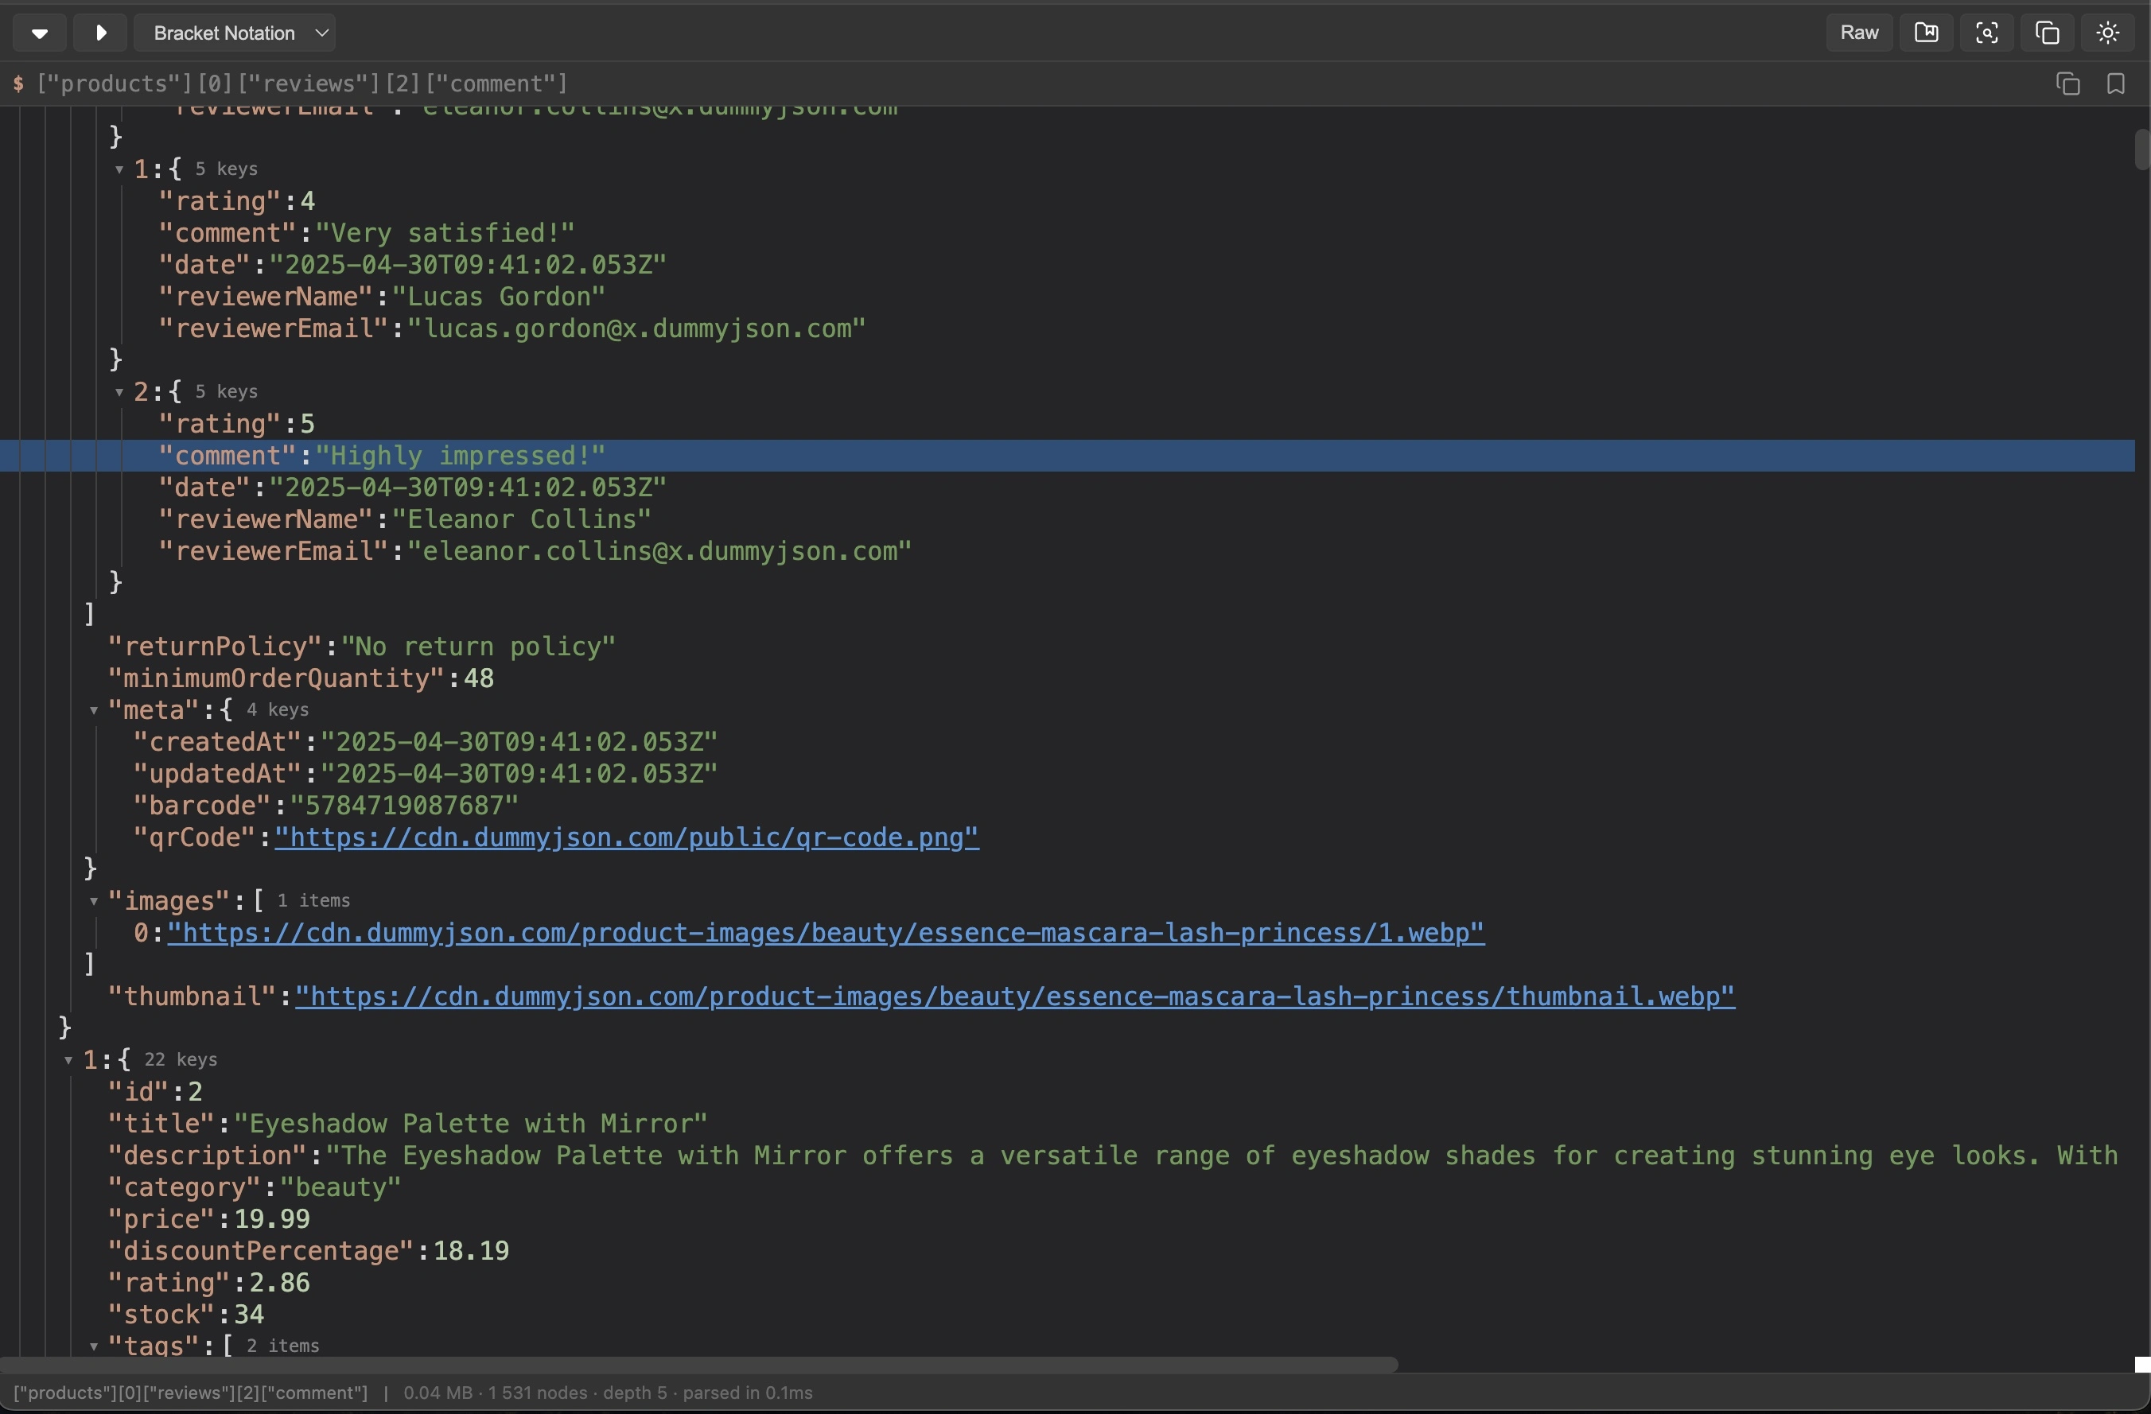This screenshot has width=2151, height=1414.
Task: Collapse review item 2 object
Action: pyautogui.click(x=119, y=392)
